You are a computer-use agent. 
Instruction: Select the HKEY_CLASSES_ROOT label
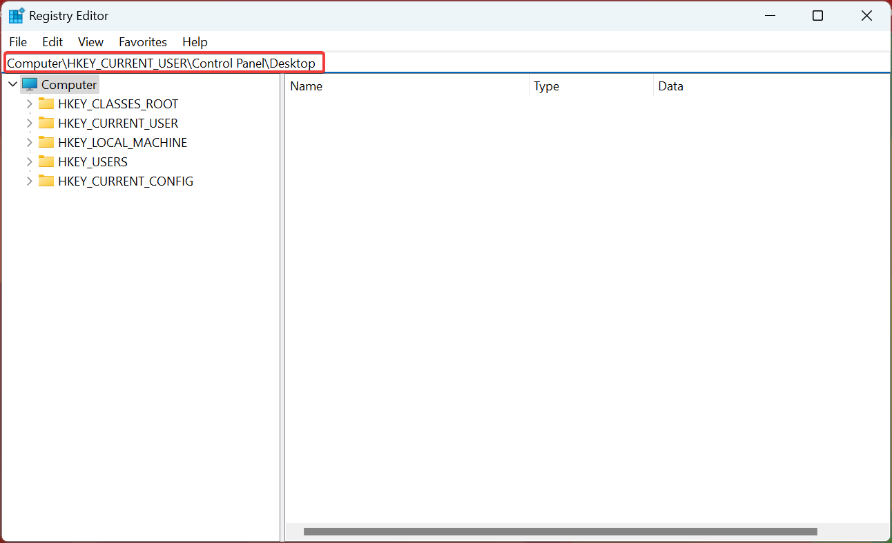click(118, 104)
